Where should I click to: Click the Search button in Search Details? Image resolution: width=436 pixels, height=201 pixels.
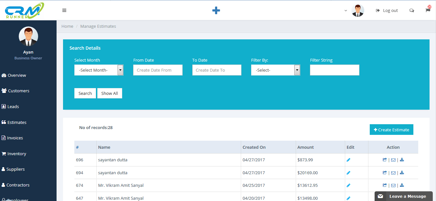point(85,93)
